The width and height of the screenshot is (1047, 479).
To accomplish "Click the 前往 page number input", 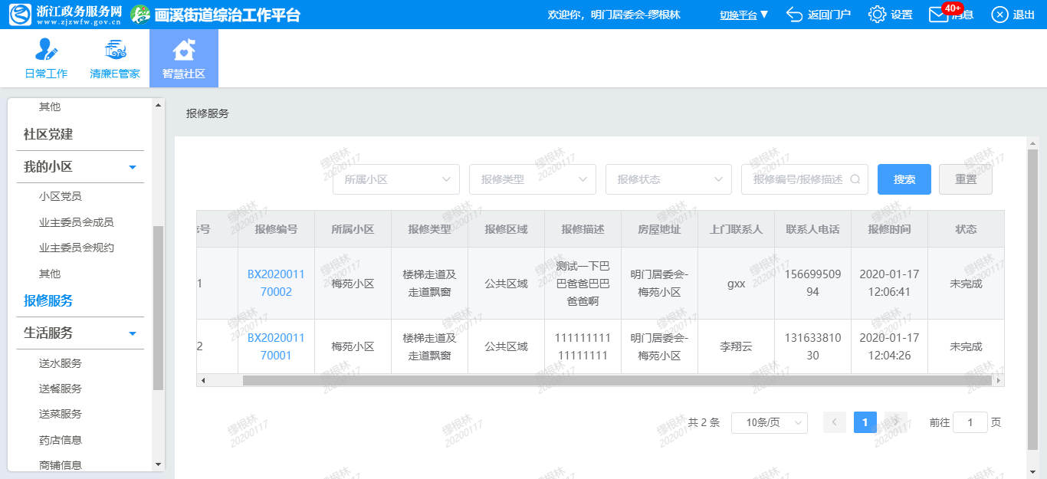I will 970,422.
